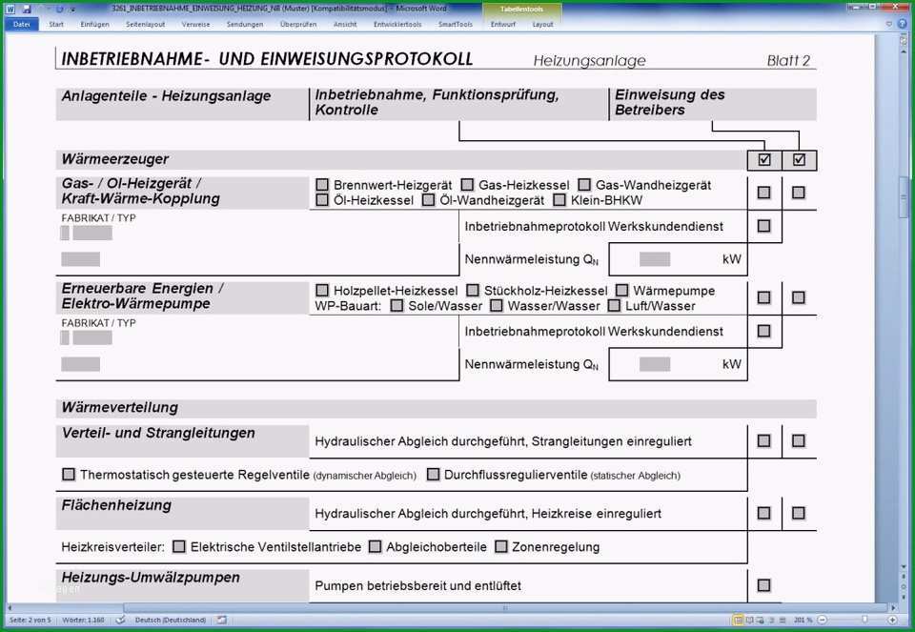Image resolution: width=915 pixels, height=632 pixels.
Task: Click the word count Wörter 1.160
Action: [x=83, y=620]
